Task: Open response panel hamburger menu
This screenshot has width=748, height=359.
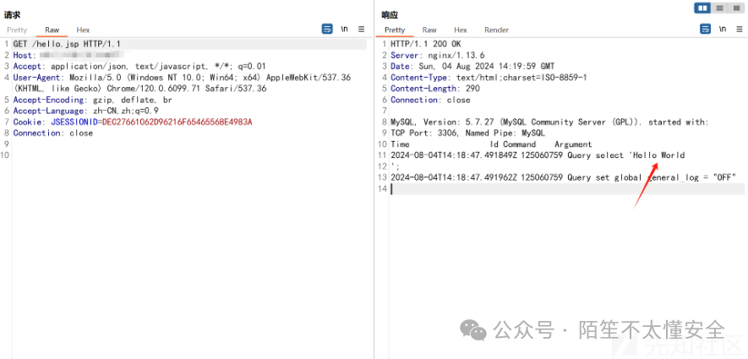Action: 740,29
